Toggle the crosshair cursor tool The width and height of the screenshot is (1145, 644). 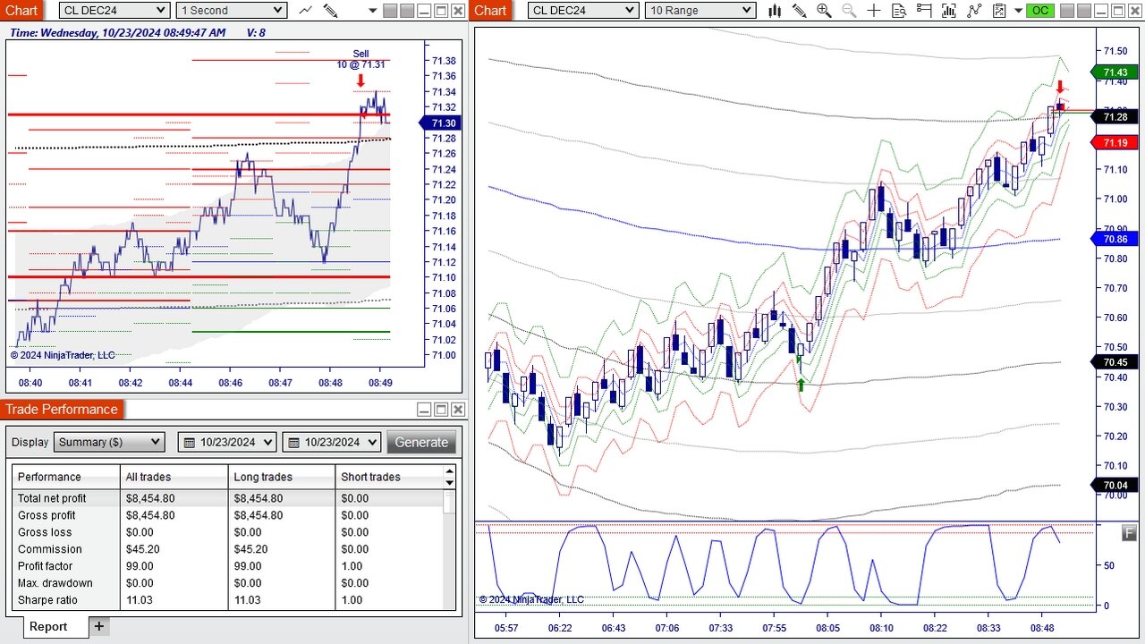tap(874, 10)
